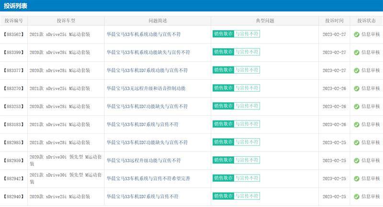The image size is (383, 207).
Task: Open row 883253 complaint description link
Action: click(147, 107)
